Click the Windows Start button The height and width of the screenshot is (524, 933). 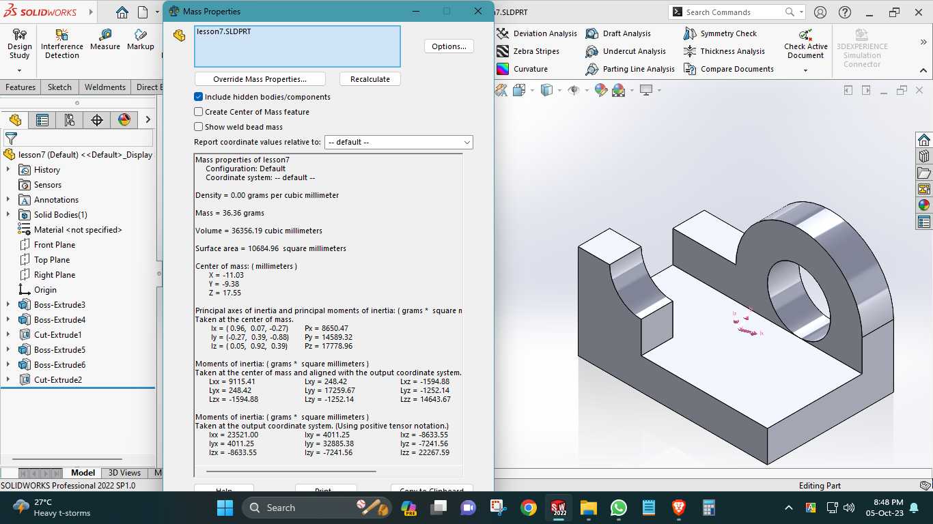coord(225,508)
